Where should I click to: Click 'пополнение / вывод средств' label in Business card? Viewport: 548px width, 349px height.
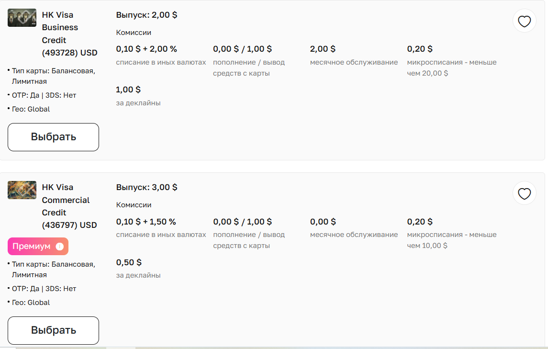click(x=249, y=68)
